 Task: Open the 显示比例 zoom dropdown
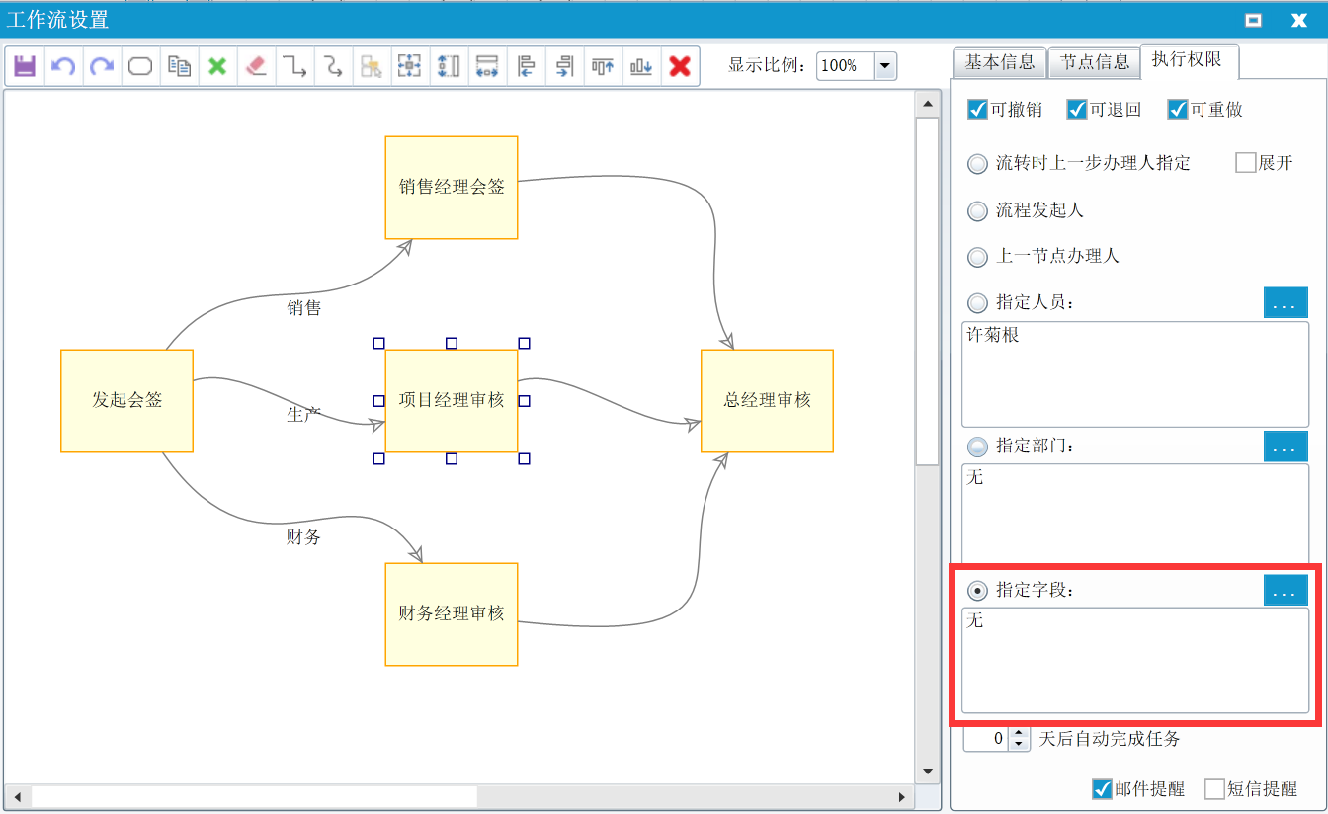coord(885,66)
